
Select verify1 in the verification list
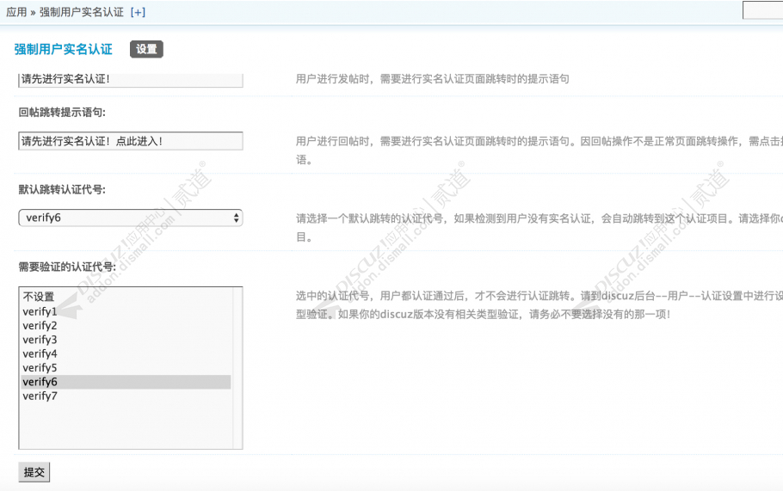tap(126, 311)
